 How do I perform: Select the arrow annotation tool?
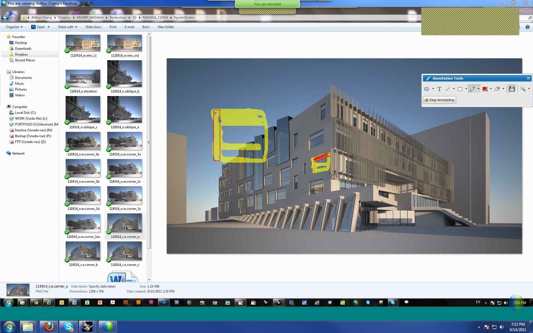coord(427,89)
